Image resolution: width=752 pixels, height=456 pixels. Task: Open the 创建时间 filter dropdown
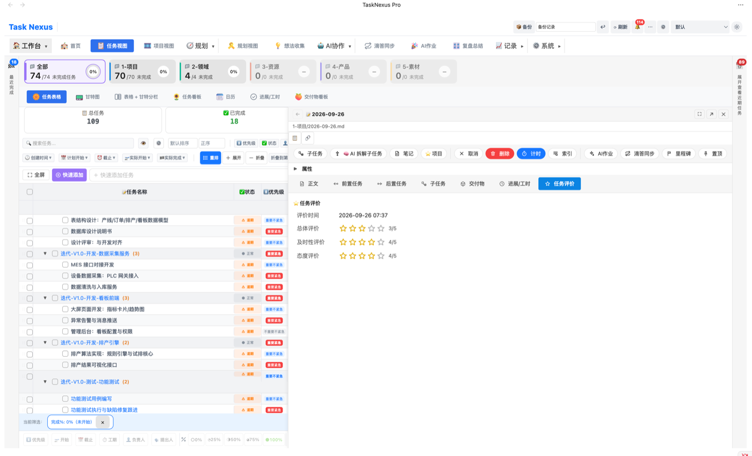[x=38, y=158]
